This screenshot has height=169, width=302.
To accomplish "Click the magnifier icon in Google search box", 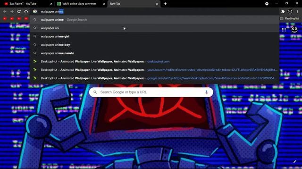I will 95,92.
